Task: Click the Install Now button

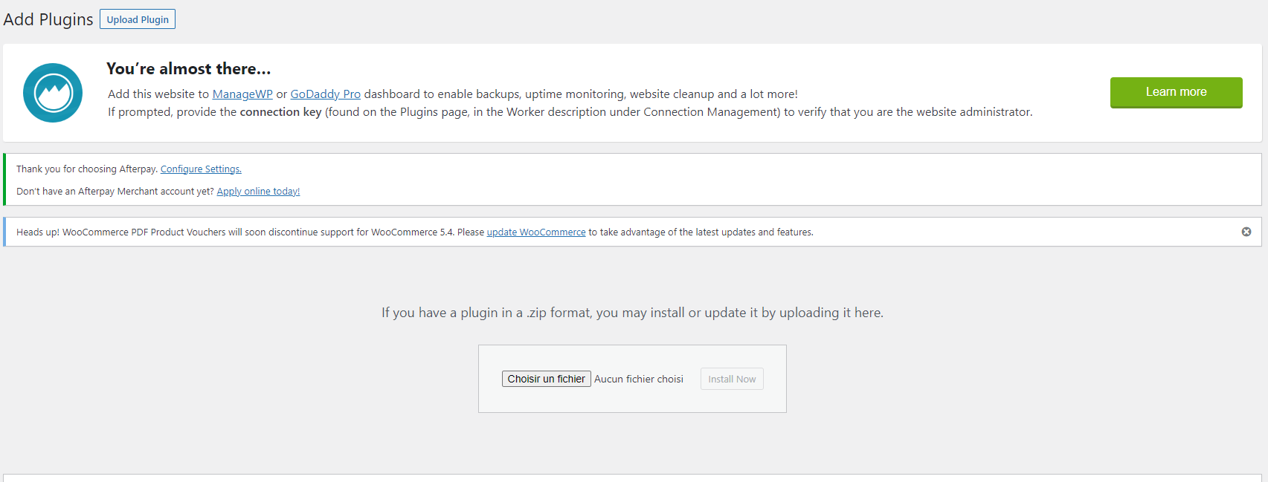Action: [732, 379]
